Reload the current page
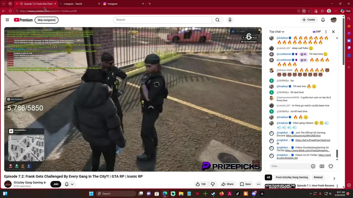This screenshot has height=198, width=353. 10,11
